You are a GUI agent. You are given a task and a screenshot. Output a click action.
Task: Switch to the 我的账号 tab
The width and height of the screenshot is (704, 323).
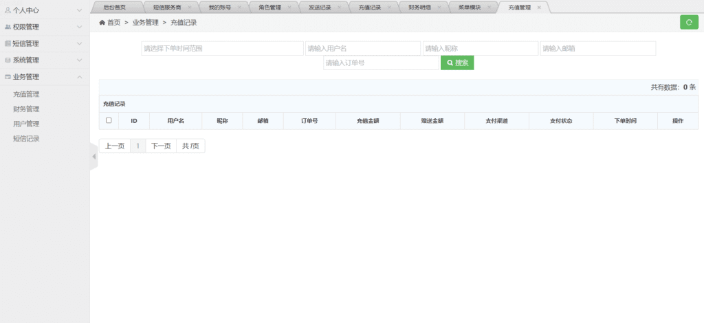(219, 8)
